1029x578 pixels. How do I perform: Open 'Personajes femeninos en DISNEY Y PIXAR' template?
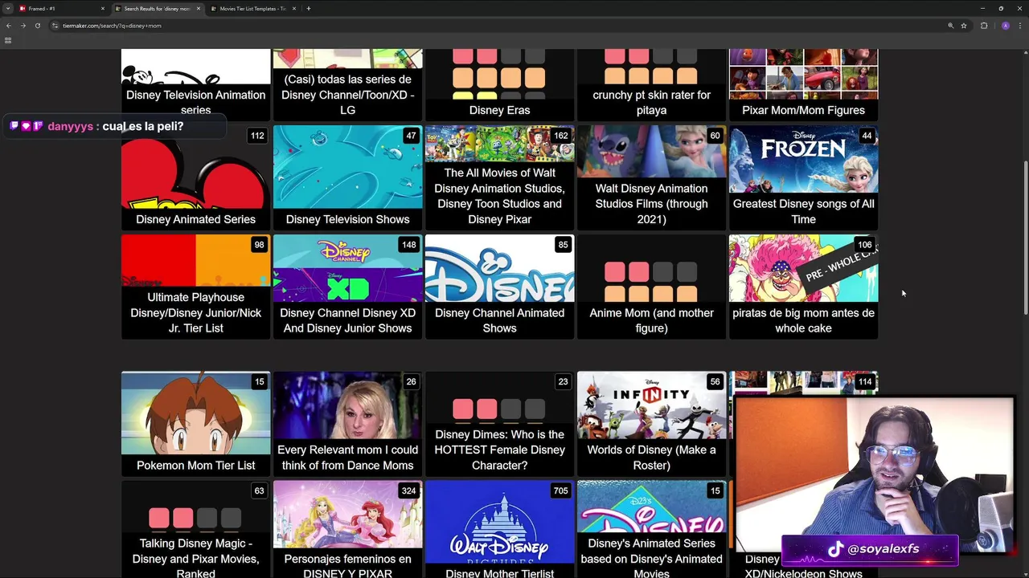click(x=347, y=530)
